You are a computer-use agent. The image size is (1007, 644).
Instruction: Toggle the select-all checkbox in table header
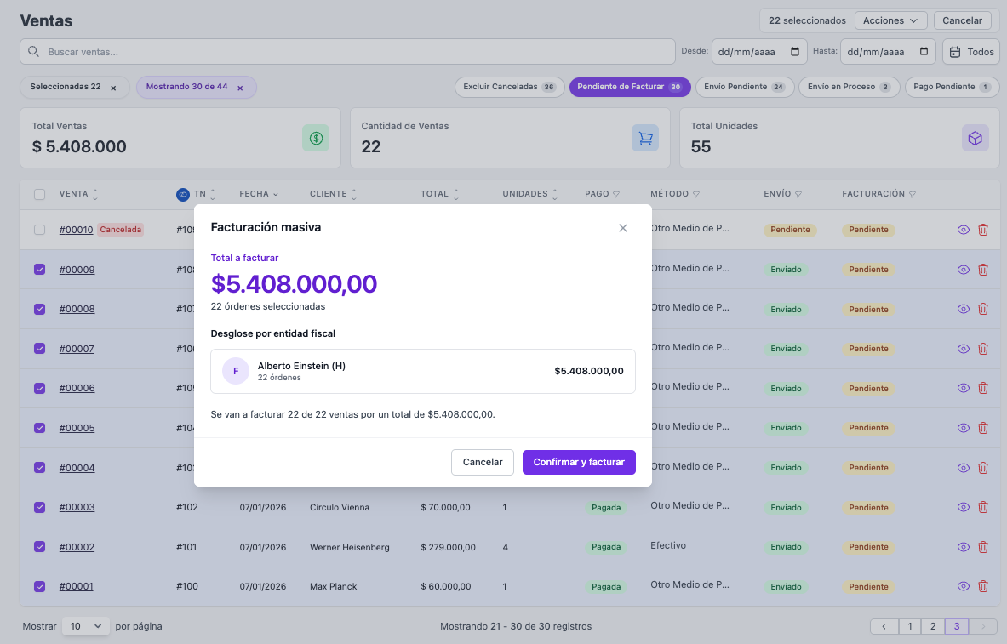tap(39, 194)
